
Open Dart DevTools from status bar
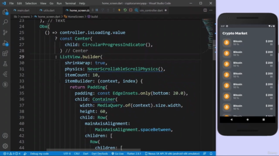click(x=100, y=153)
